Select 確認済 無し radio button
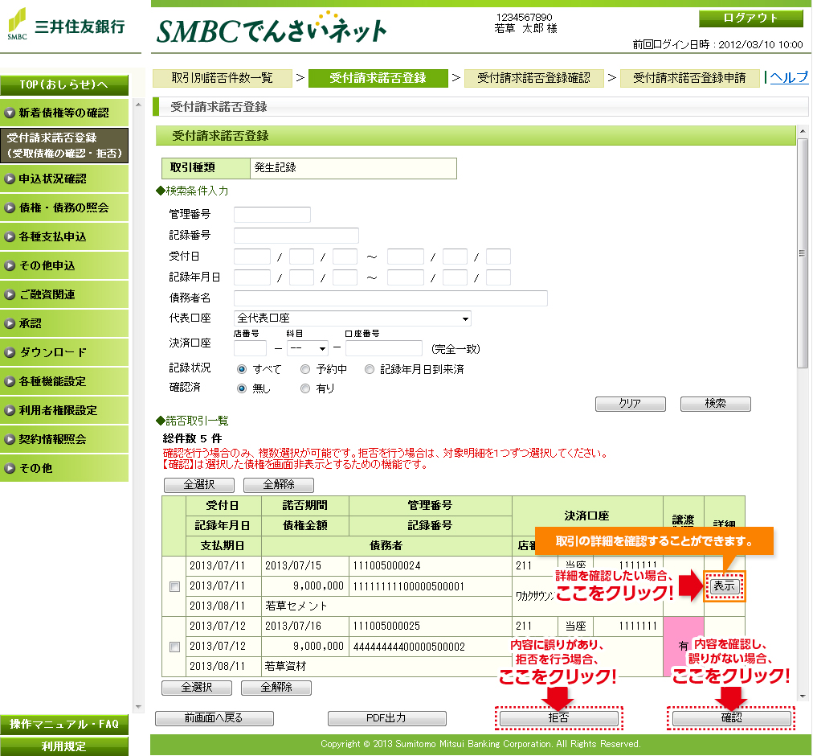813x756 pixels. tap(242, 388)
